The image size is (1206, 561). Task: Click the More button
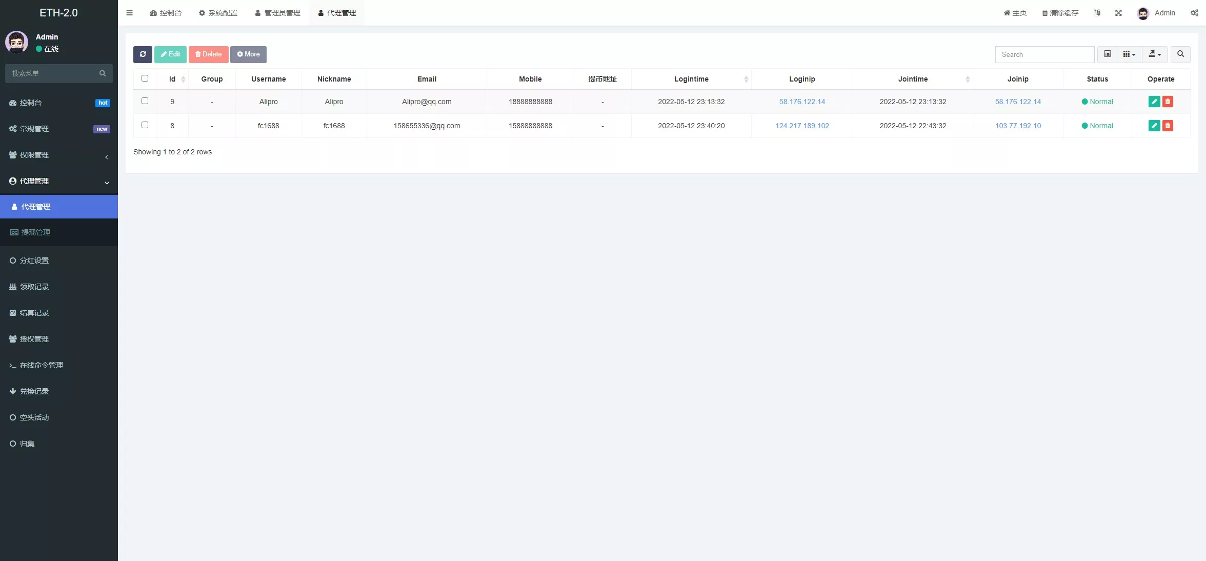point(248,54)
